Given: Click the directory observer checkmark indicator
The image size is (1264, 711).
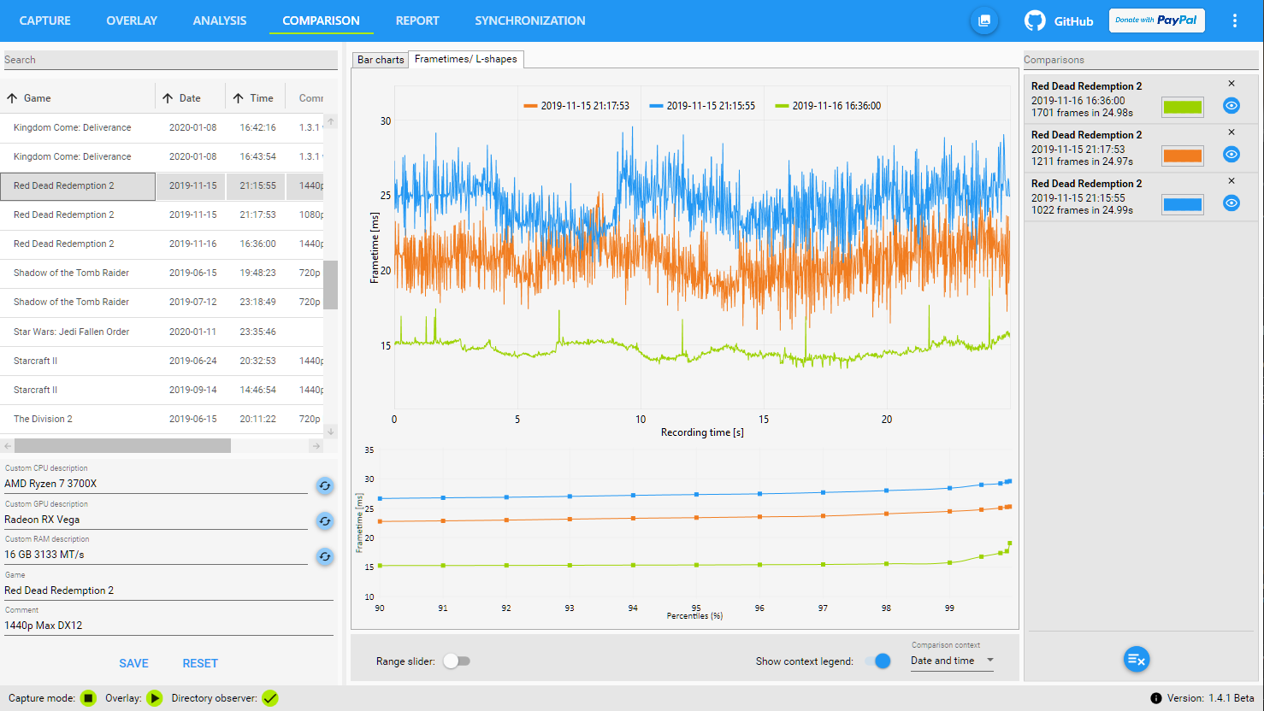Looking at the screenshot, I should 270,698.
